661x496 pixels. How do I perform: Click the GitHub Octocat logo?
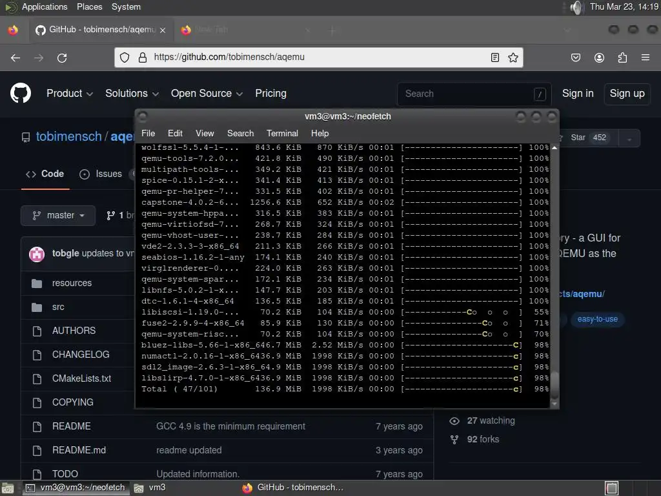[21, 93]
